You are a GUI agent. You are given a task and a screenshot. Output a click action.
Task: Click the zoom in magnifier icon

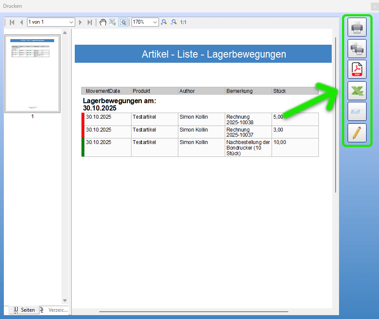(x=164, y=22)
